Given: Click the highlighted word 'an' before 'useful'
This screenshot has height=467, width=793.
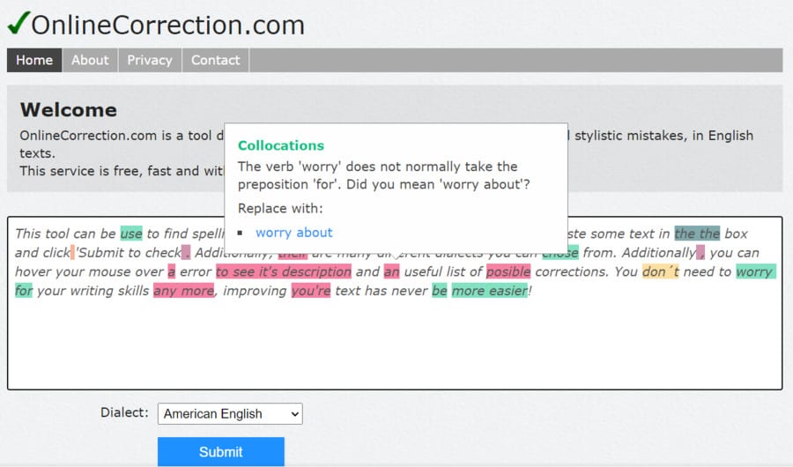Looking at the screenshot, I should (x=391, y=271).
